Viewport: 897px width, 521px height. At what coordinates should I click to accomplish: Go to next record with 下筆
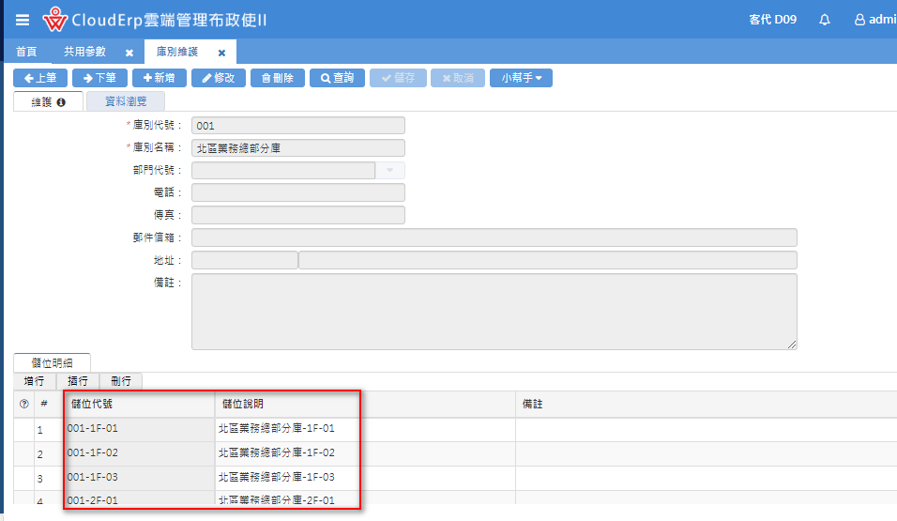[99, 78]
